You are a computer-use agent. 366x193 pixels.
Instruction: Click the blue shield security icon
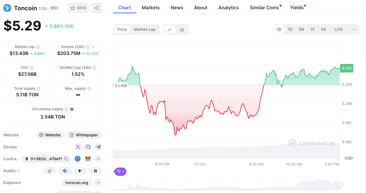77,159
